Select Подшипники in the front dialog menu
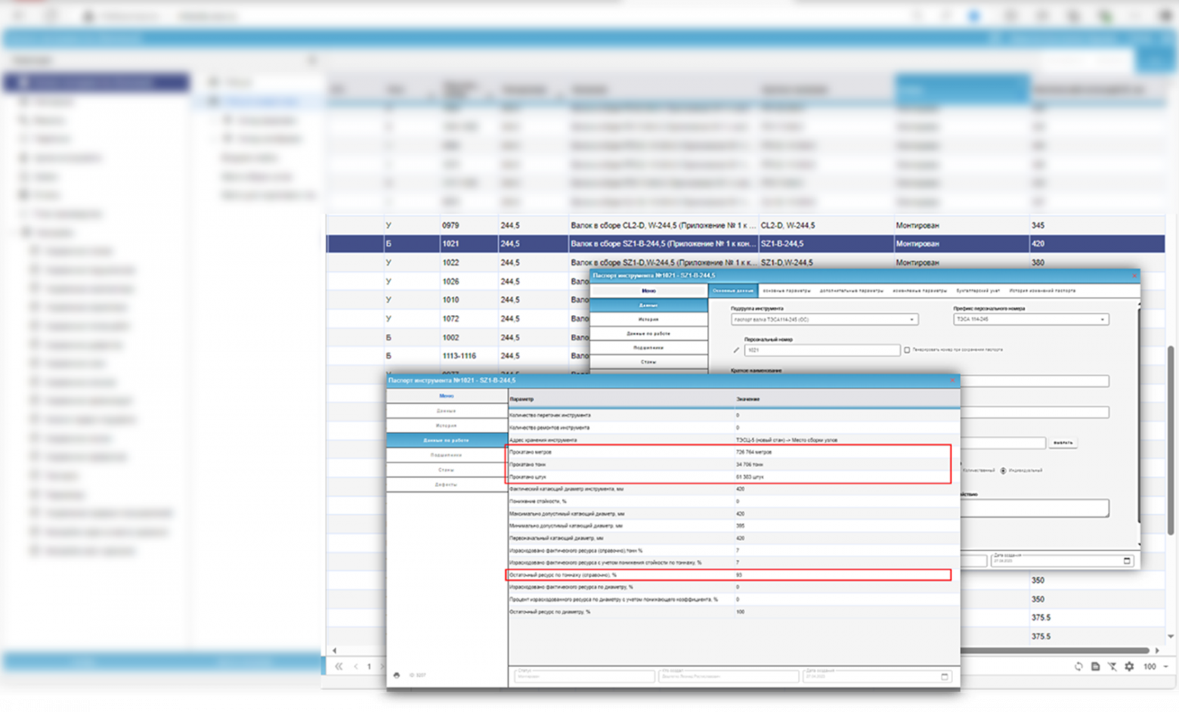Image resolution: width=1179 pixels, height=712 pixels. click(447, 455)
